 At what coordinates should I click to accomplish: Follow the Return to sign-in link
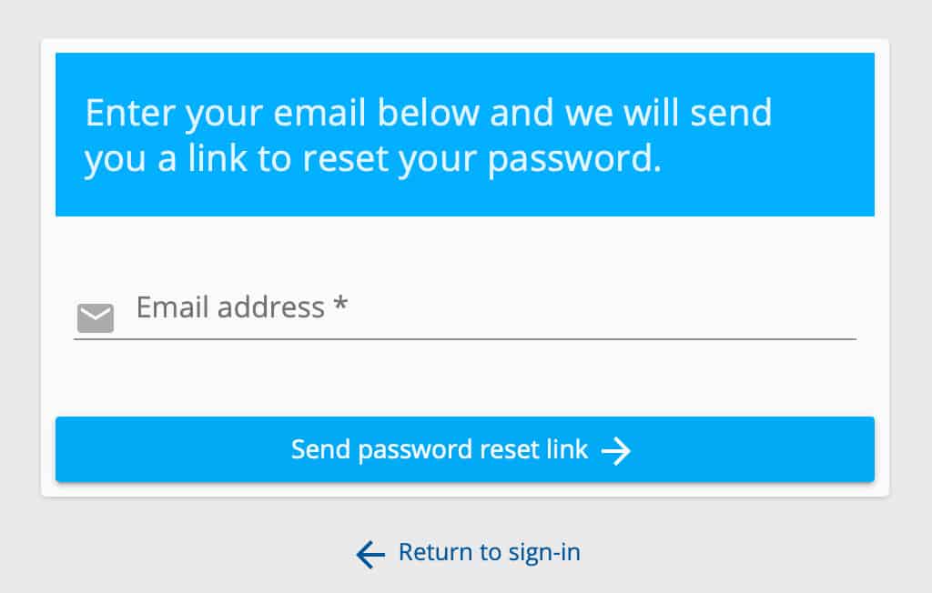489,552
